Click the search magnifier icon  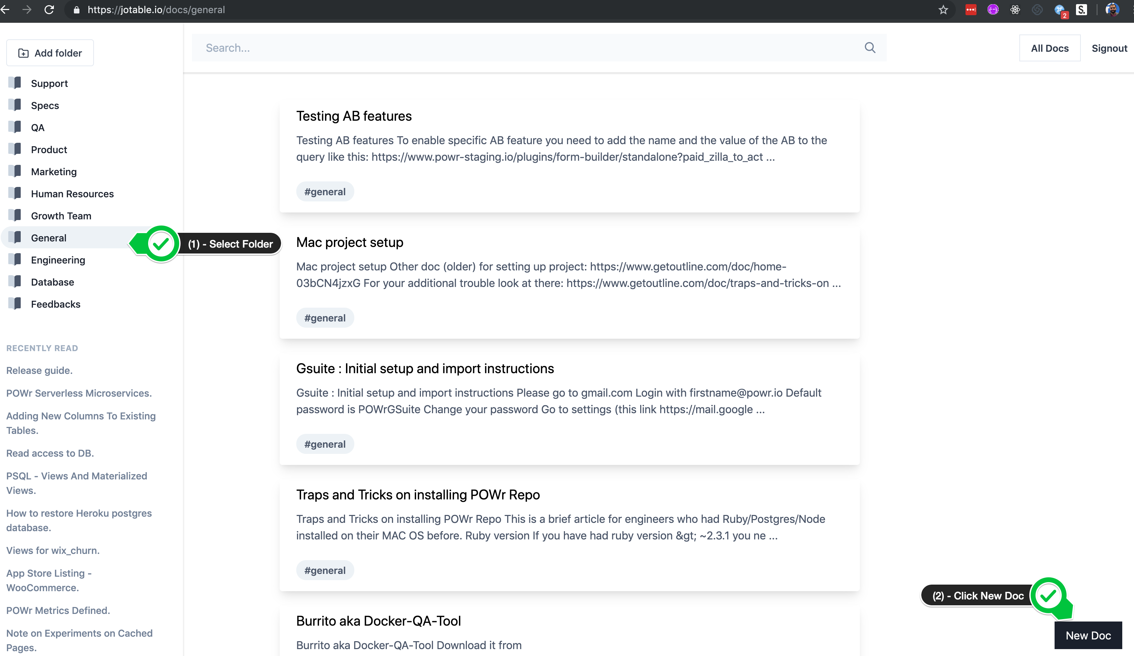click(x=869, y=48)
